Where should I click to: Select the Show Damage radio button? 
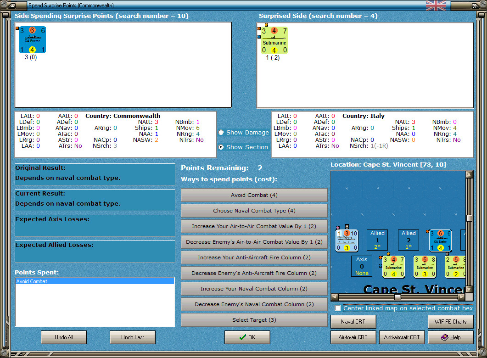coord(221,132)
